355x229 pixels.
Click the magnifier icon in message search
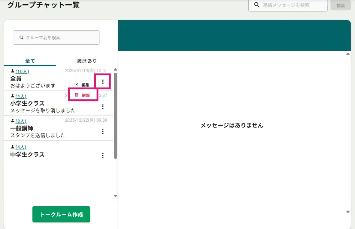pyautogui.click(x=257, y=5)
